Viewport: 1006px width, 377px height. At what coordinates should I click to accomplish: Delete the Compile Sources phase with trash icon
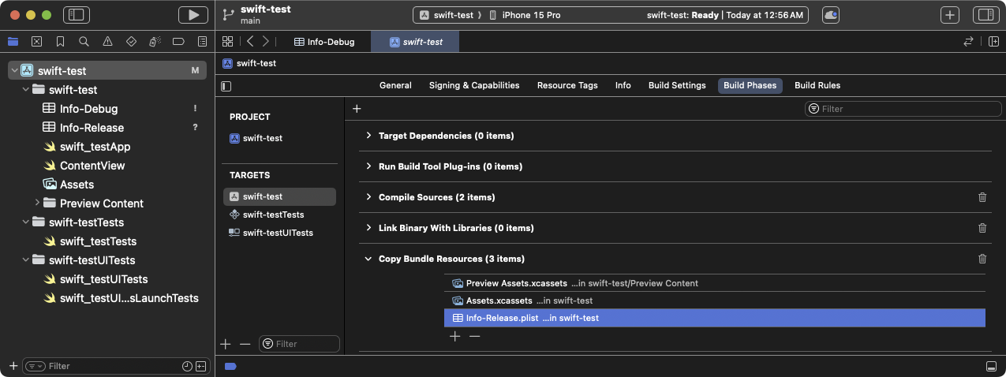(982, 197)
